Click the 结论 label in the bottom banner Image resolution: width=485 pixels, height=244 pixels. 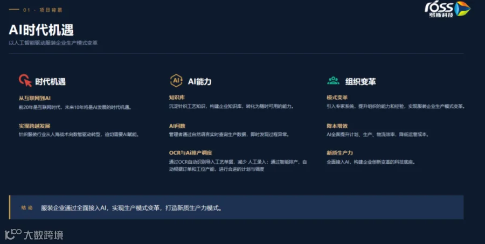pos(27,208)
